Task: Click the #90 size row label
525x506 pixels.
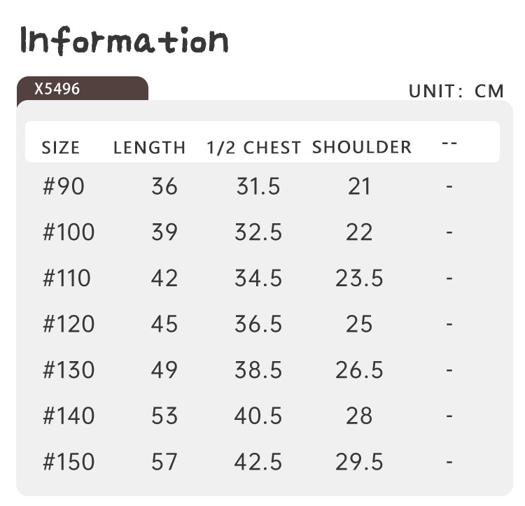Action: [x=64, y=186]
